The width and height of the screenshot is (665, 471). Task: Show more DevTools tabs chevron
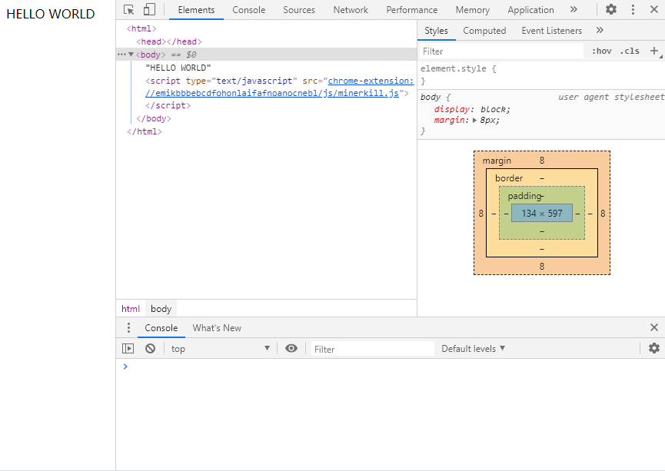[x=574, y=9]
